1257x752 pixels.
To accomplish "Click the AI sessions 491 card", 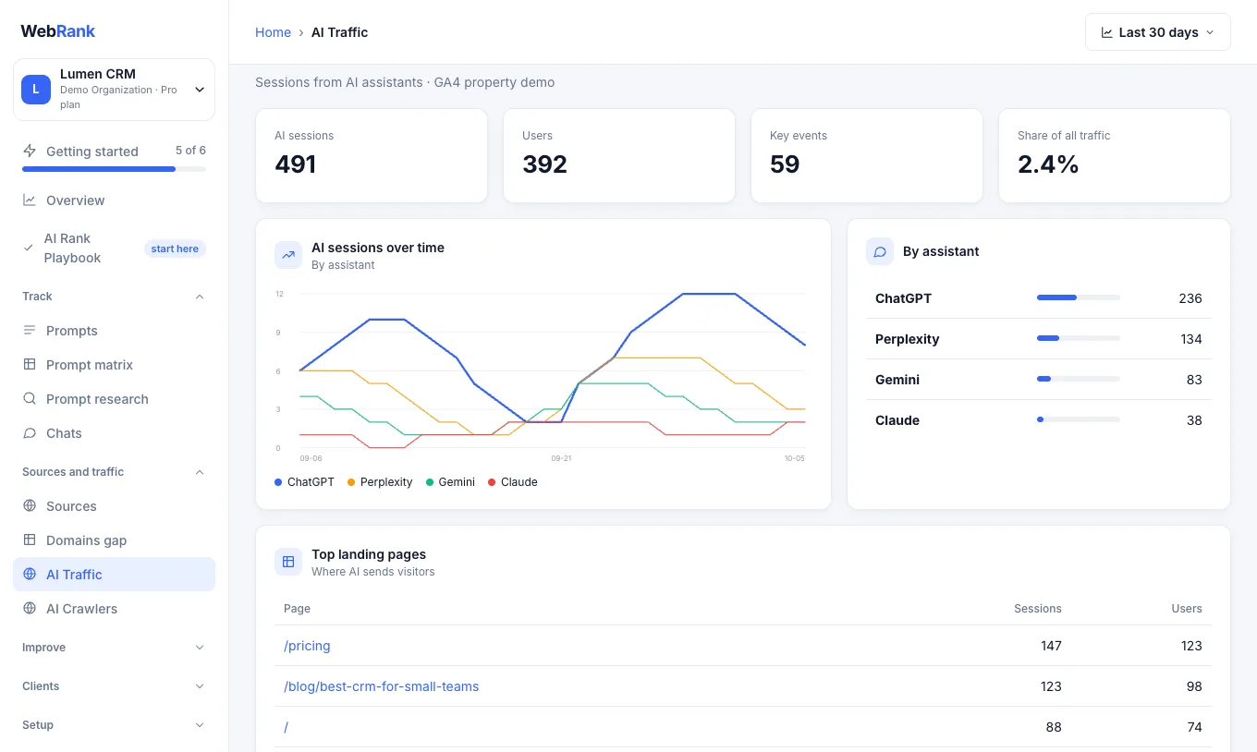I will coord(372,155).
